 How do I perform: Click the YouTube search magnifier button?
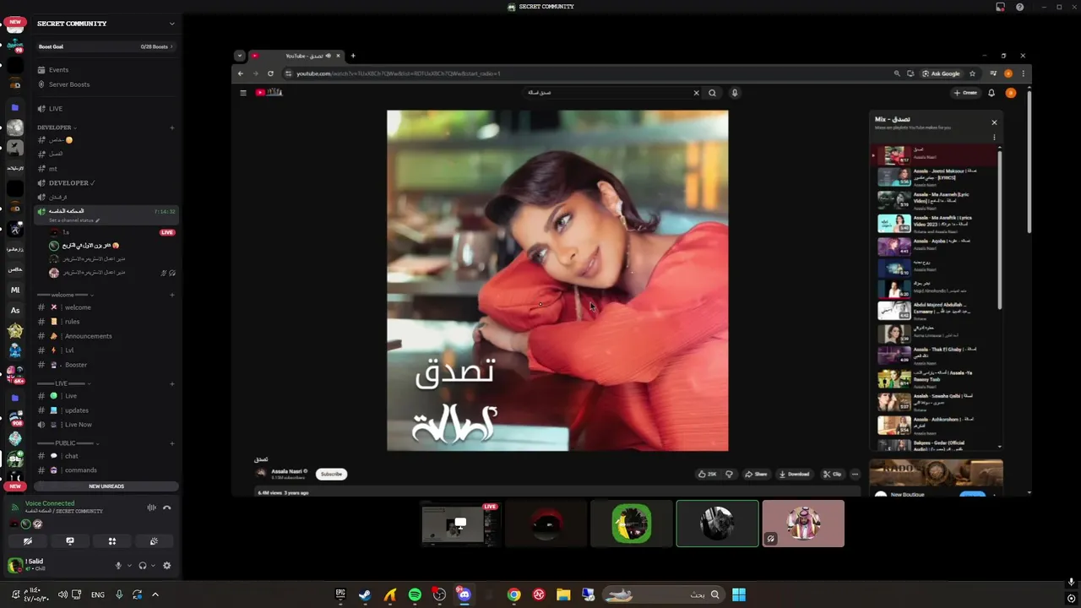(x=713, y=93)
